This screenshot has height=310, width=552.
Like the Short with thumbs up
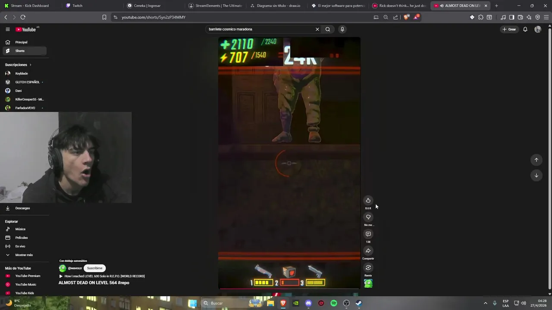(368, 200)
